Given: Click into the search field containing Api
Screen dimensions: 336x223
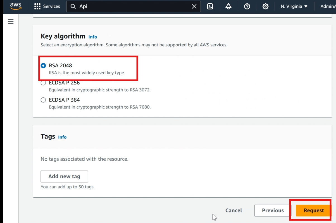Looking at the screenshot, I should (131, 6).
